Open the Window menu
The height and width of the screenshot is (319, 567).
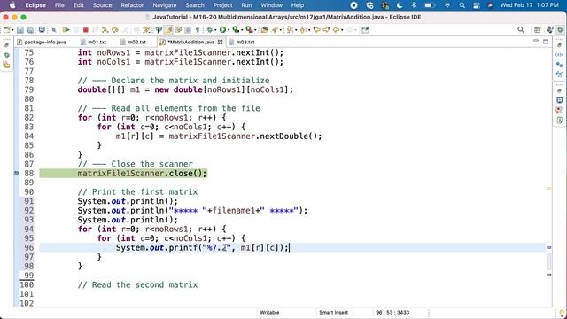[272, 5]
